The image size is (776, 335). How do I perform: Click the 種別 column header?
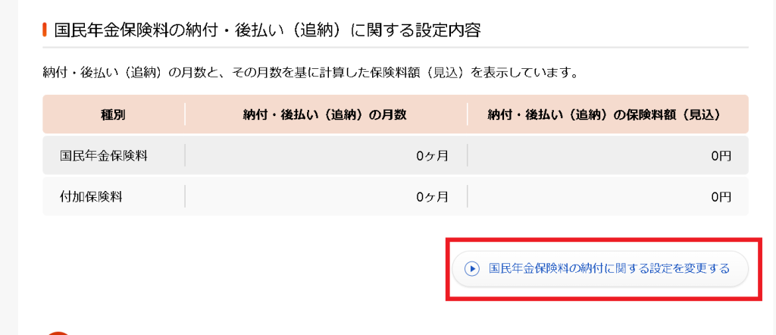point(113,114)
